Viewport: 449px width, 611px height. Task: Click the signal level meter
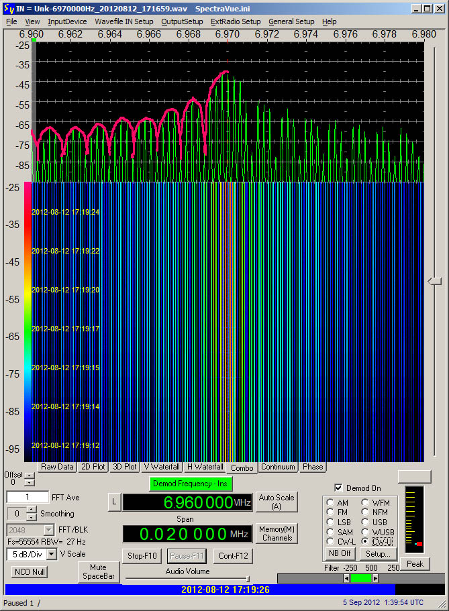pyautogui.click(x=414, y=519)
